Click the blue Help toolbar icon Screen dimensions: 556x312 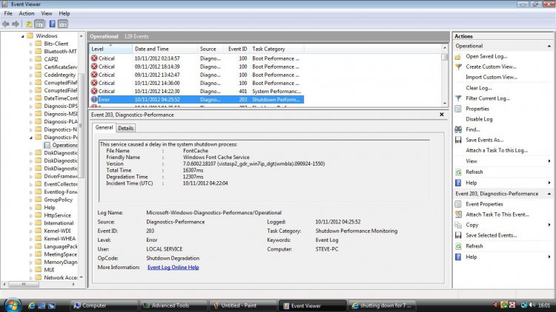(52, 24)
